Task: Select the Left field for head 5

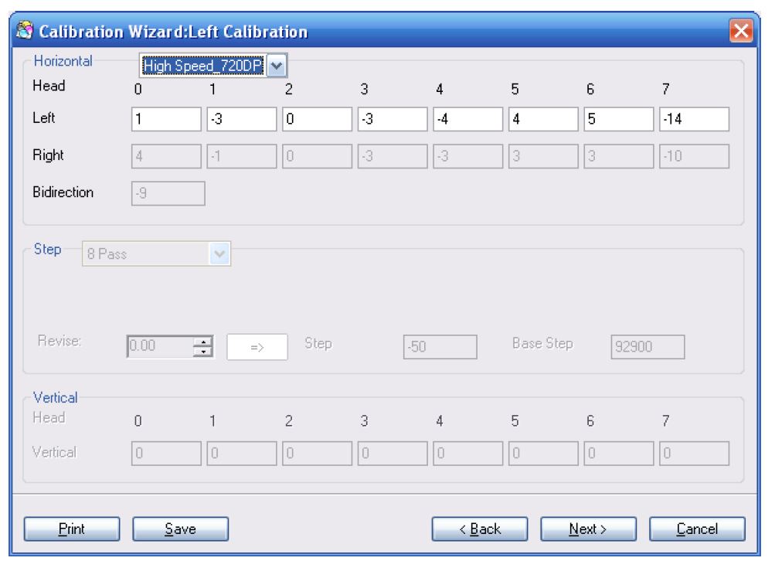Action: coord(543,120)
